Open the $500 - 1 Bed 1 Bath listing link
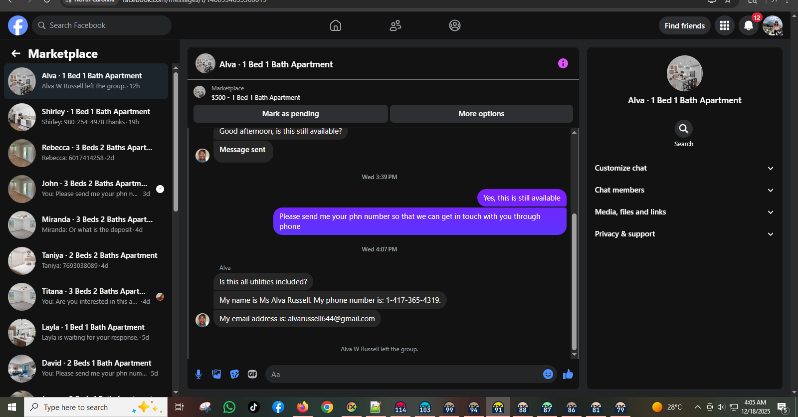Image resolution: width=798 pixels, height=417 pixels. (x=256, y=98)
